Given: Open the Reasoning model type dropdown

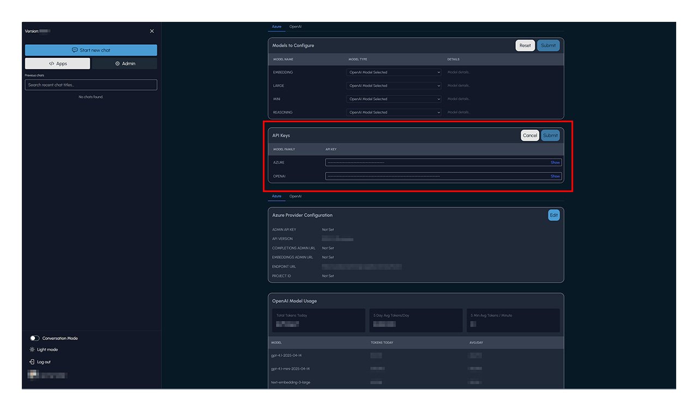Looking at the screenshot, I should [394, 112].
